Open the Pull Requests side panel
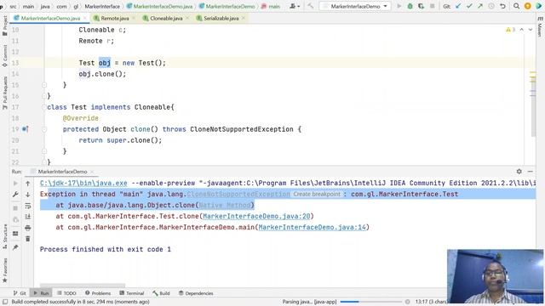This screenshot has height=306, width=545. 4,93
